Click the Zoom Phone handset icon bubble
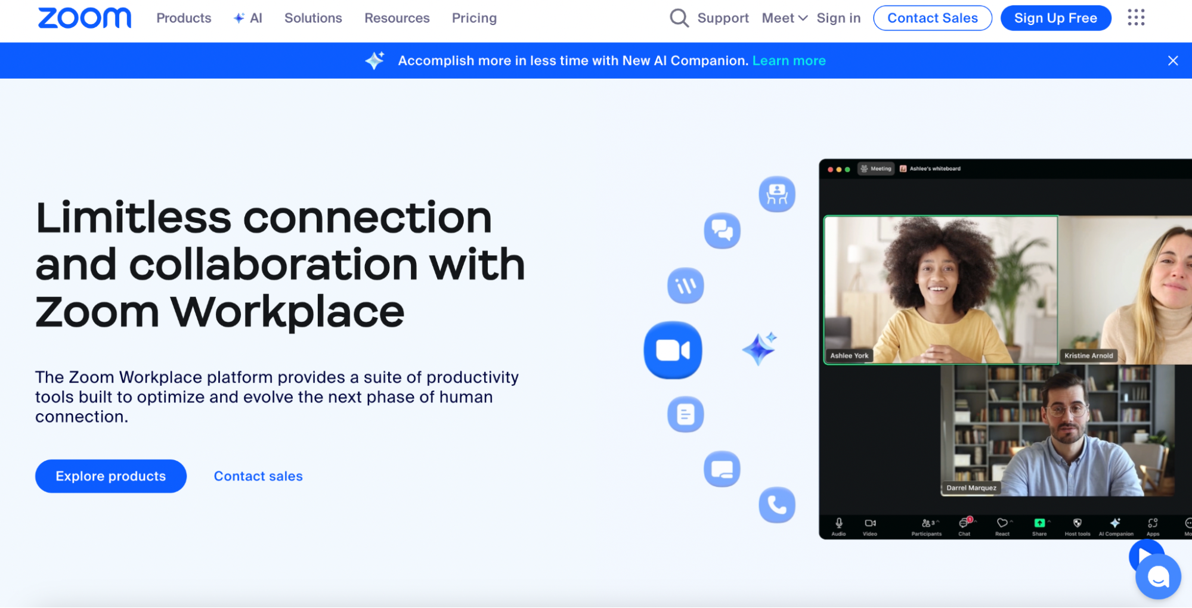This screenshot has height=608, width=1192. [776, 505]
